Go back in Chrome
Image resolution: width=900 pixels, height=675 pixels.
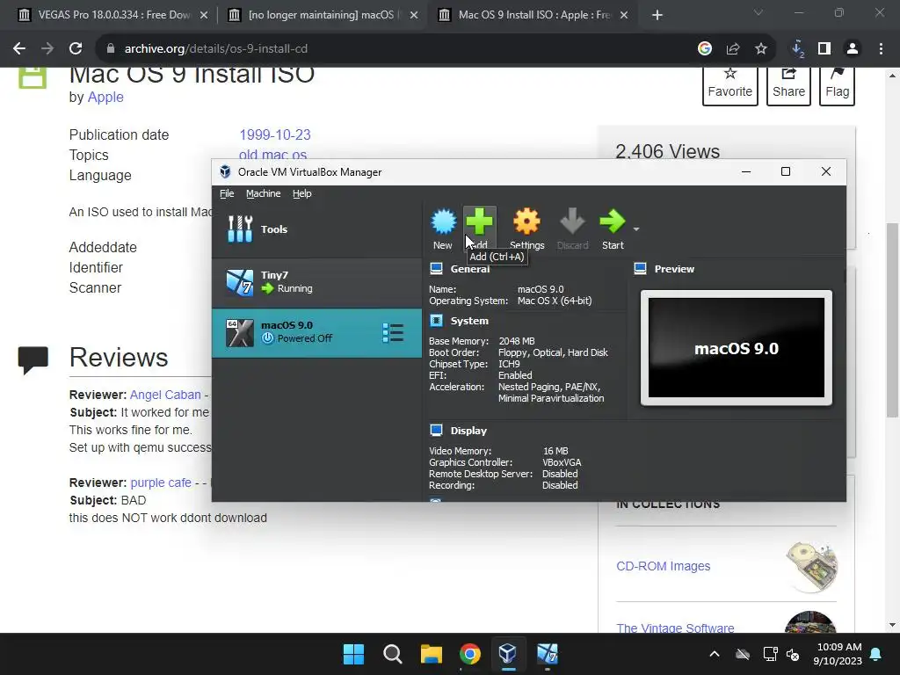[x=19, y=49]
